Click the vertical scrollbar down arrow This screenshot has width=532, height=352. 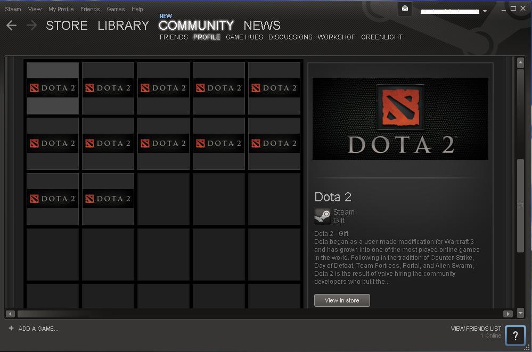point(520,313)
